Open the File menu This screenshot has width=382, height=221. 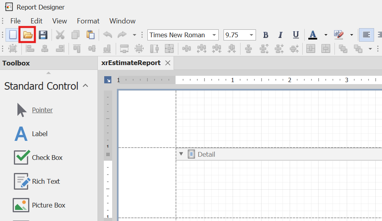tap(15, 21)
